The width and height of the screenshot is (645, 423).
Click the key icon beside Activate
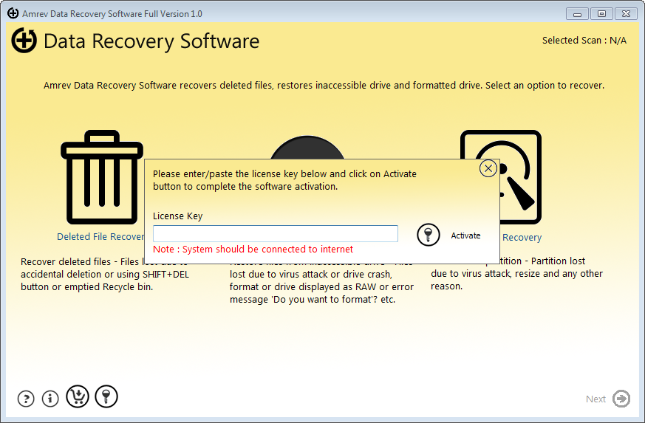(x=429, y=235)
